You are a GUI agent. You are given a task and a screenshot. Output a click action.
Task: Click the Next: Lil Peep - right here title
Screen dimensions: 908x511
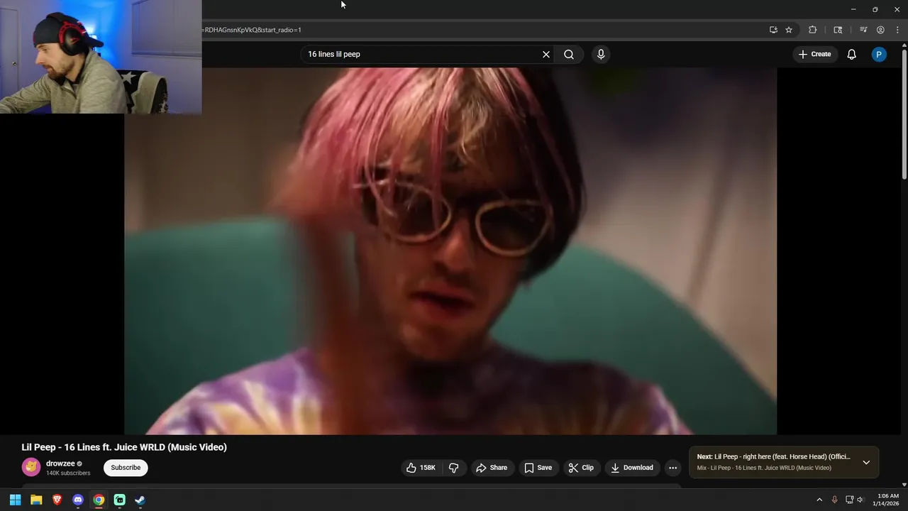click(x=773, y=457)
